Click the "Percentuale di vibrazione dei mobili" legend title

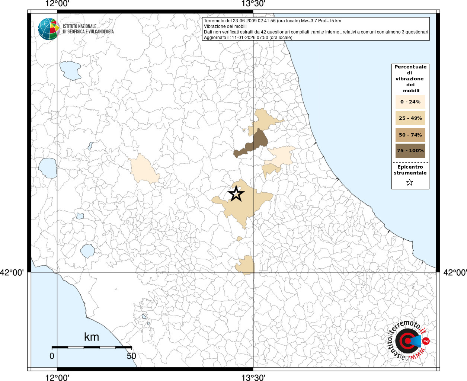click(x=410, y=79)
